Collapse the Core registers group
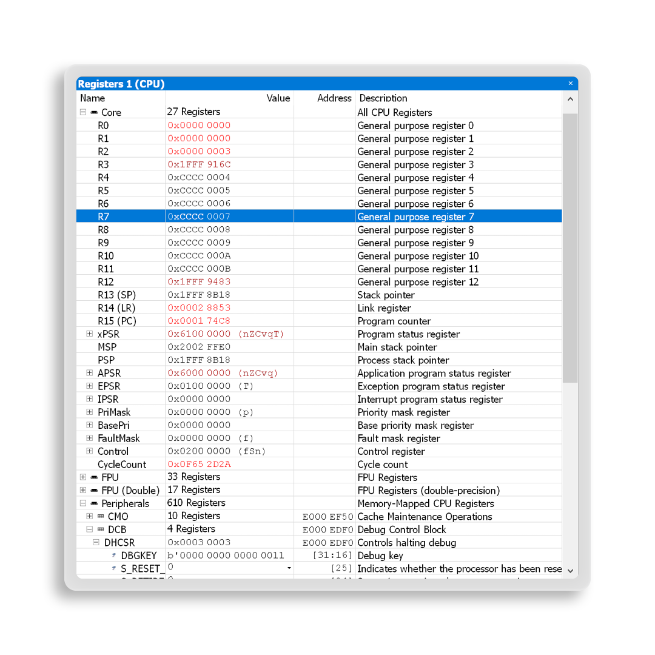 (83, 112)
